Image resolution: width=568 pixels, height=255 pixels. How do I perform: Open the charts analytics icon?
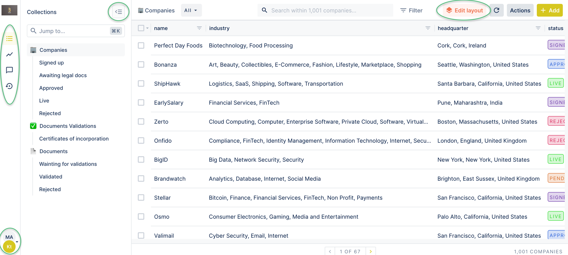coord(9,54)
